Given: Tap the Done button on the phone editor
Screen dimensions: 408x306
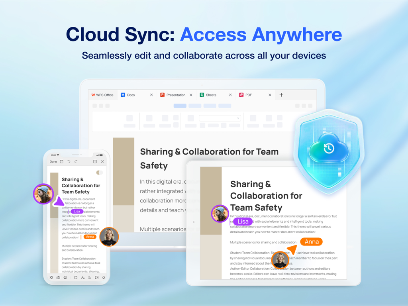Looking at the screenshot, I should click(x=53, y=161).
